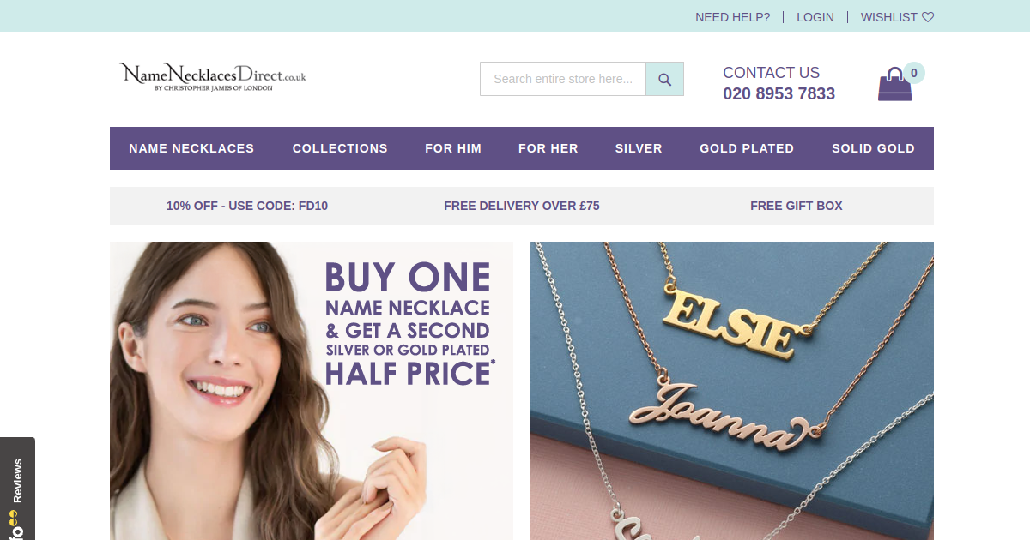Focus the store search input field
This screenshot has height=540, width=1030.
coord(563,79)
